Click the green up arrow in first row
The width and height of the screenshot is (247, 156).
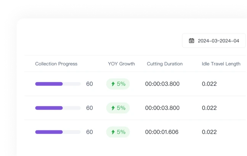coord(113,84)
